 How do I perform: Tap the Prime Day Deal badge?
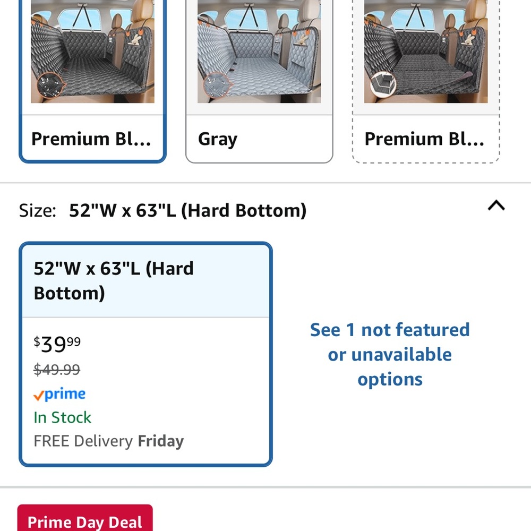coord(85,518)
